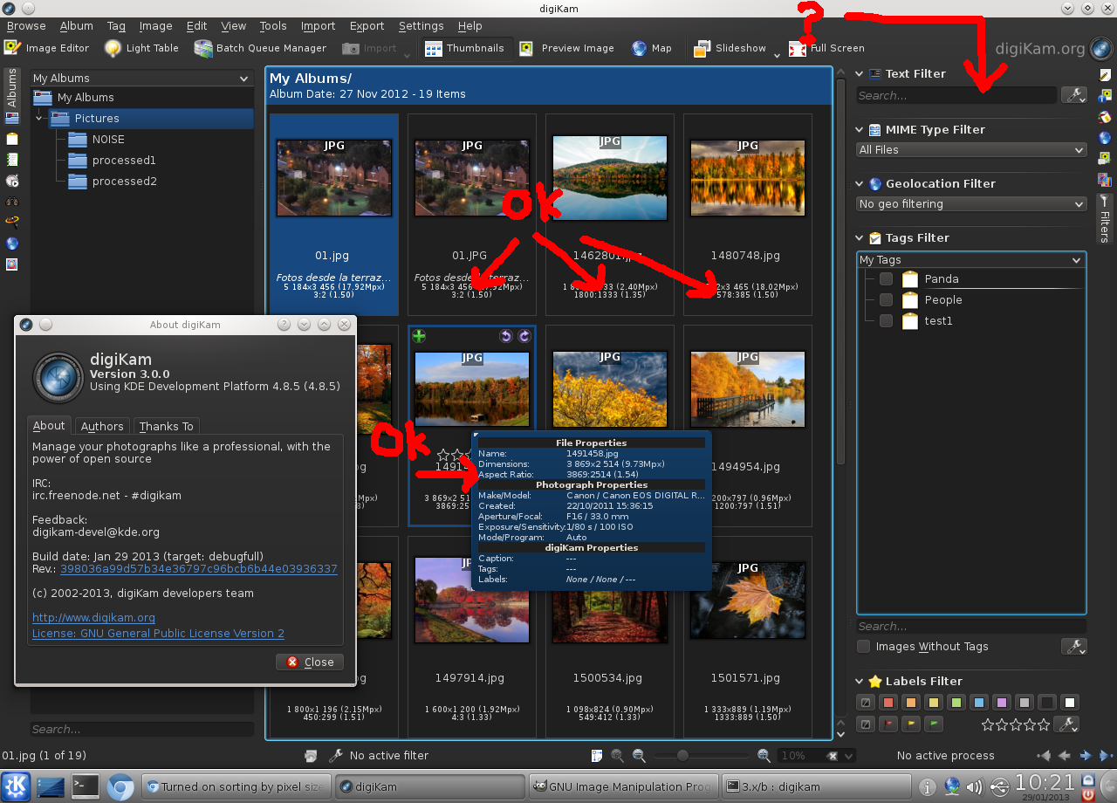
Task: Open the My Tags dropdown
Action: [x=971, y=260]
